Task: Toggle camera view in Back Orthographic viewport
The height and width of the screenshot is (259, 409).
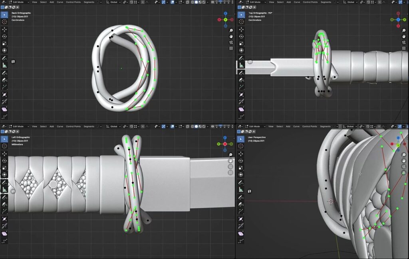Action: click(x=231, y=42)
